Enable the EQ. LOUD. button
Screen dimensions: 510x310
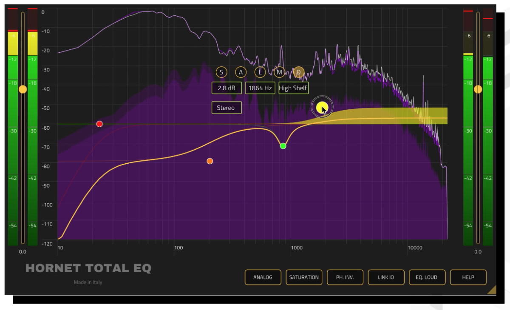pos(427,277)
